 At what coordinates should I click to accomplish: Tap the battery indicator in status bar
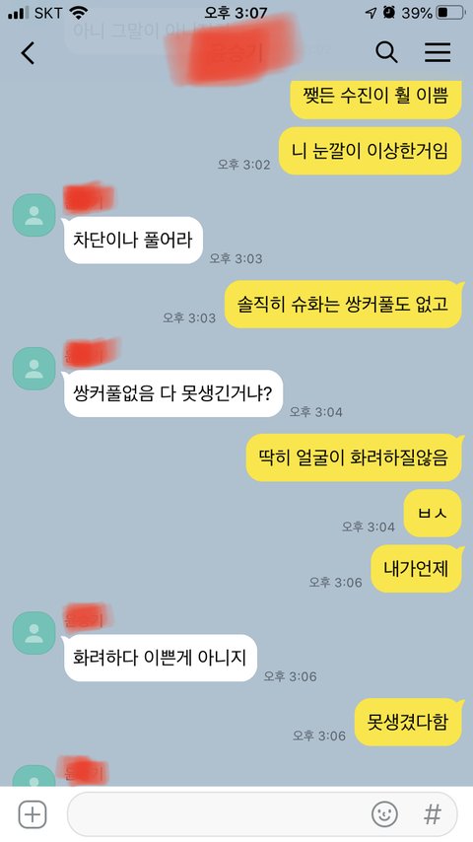pos(450,13)
